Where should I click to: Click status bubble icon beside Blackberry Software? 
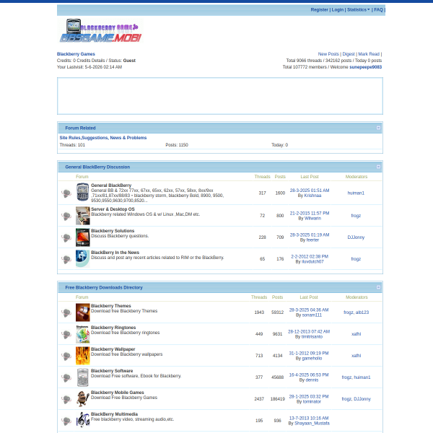click(66, 377)
